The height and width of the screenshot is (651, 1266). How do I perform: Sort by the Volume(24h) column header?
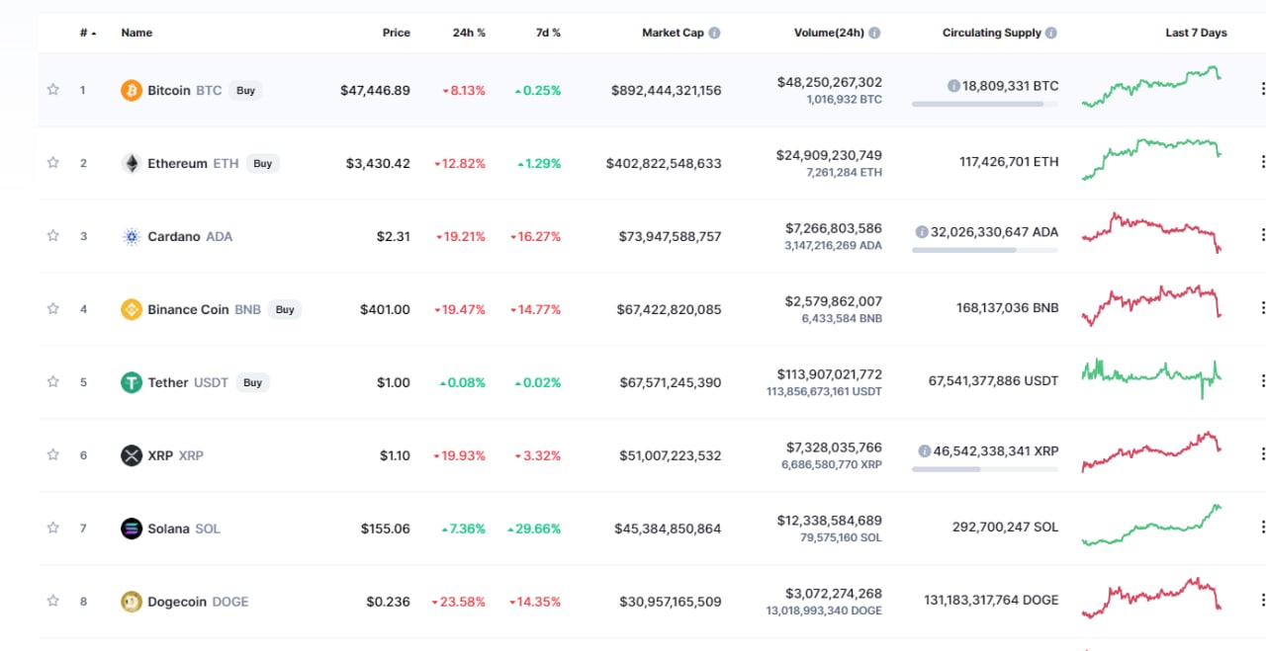tap(829, 33)
